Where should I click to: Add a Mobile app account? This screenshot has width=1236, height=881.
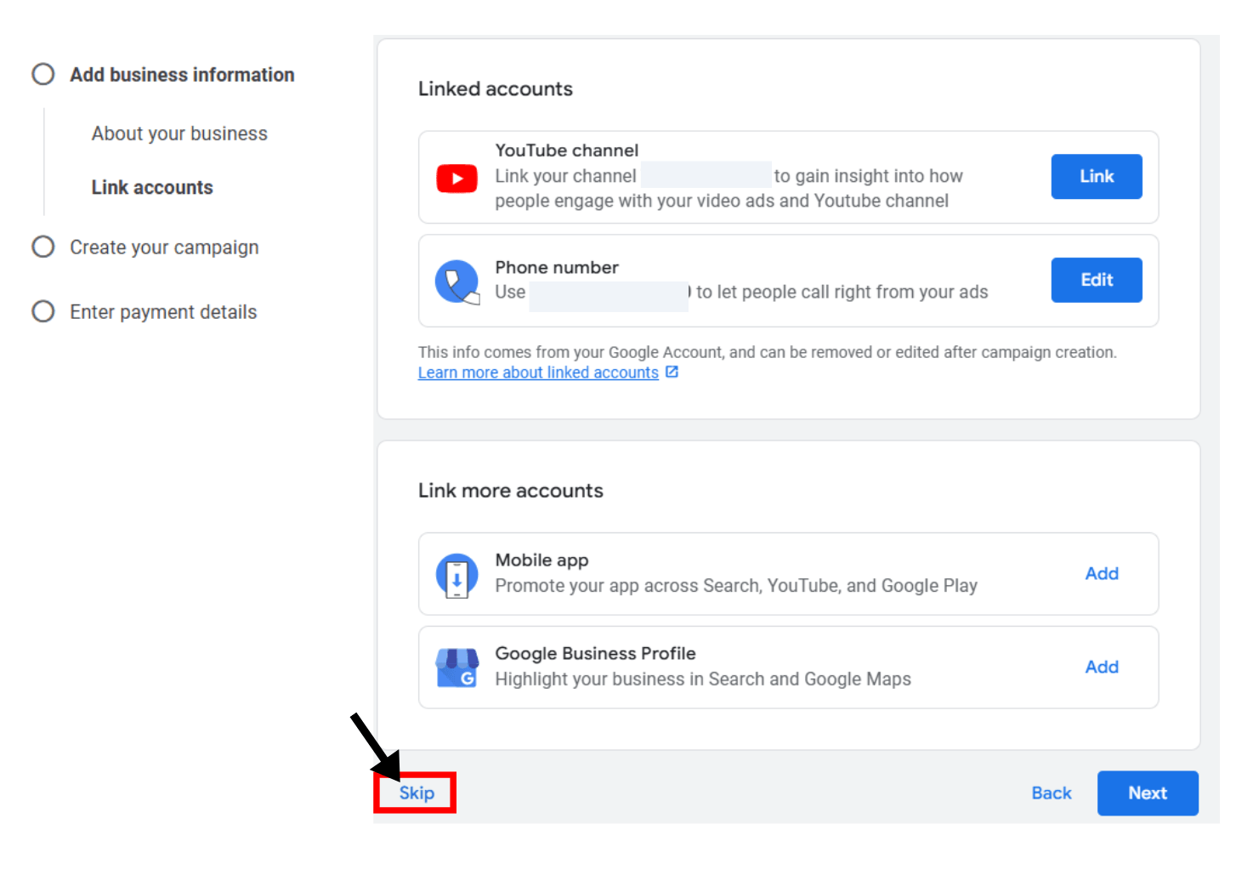pos(1102,573)
